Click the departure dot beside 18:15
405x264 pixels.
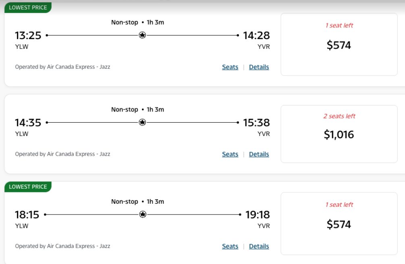[x=46, y=214]
